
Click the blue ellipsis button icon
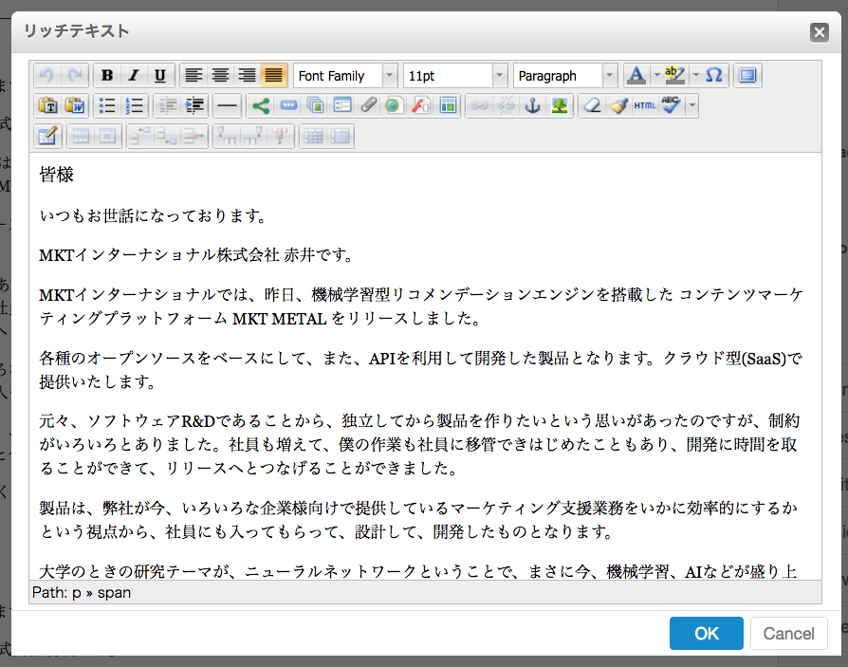(x=288, y=105)
